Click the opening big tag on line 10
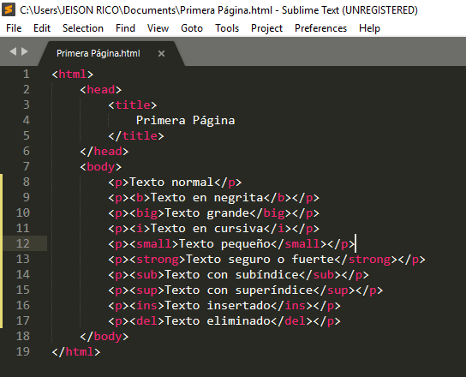This screenshot has height=377, width=466. point(146,213)
